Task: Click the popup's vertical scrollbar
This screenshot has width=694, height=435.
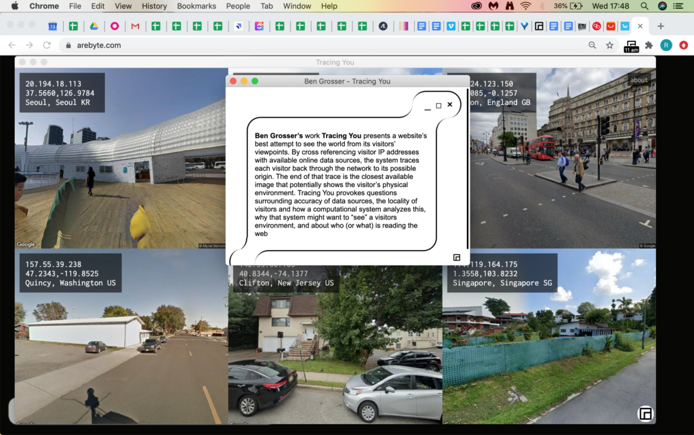Action: click(467, 168)
